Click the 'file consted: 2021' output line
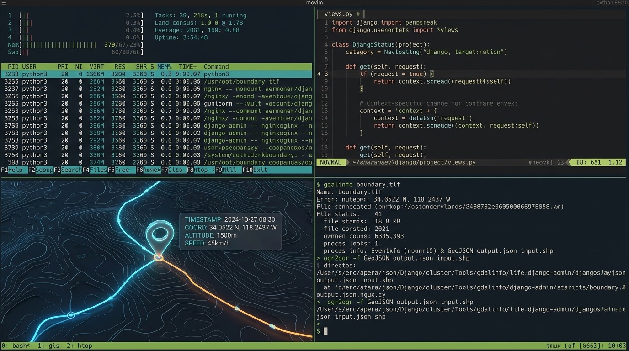The height and width of the screenshot is (351, 629). pyautogui.click(x=356, y=229)
